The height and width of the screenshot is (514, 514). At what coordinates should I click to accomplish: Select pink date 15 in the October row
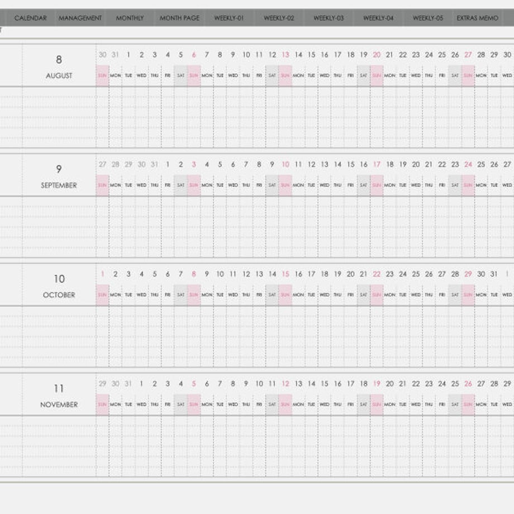pyautogui.click(x=285, y=274)
